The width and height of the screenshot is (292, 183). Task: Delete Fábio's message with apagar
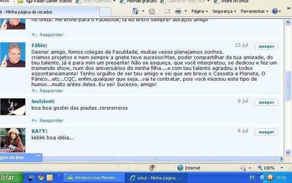point(266,46)
